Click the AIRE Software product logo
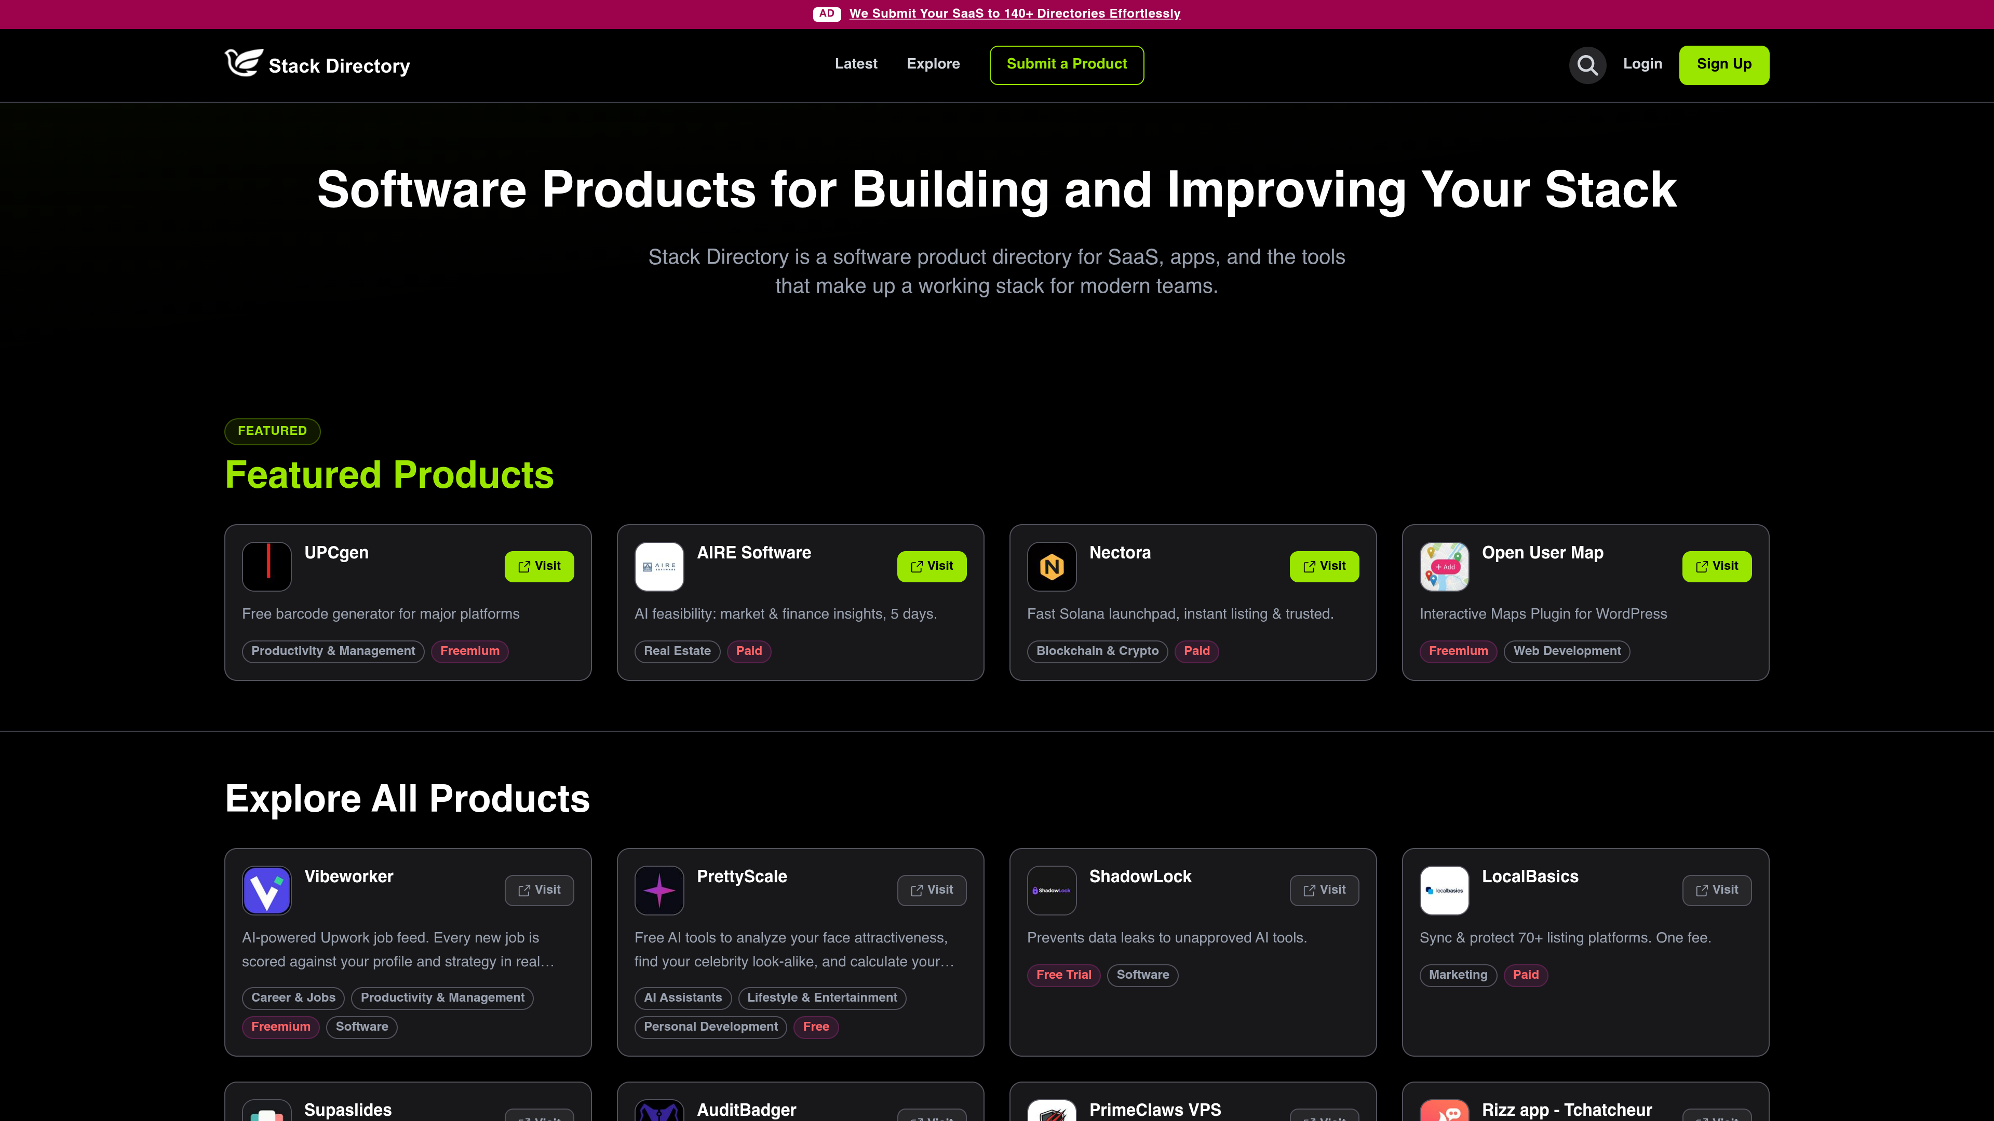This screenshot has width=1994, height=1121. click(x=659, y=566)
